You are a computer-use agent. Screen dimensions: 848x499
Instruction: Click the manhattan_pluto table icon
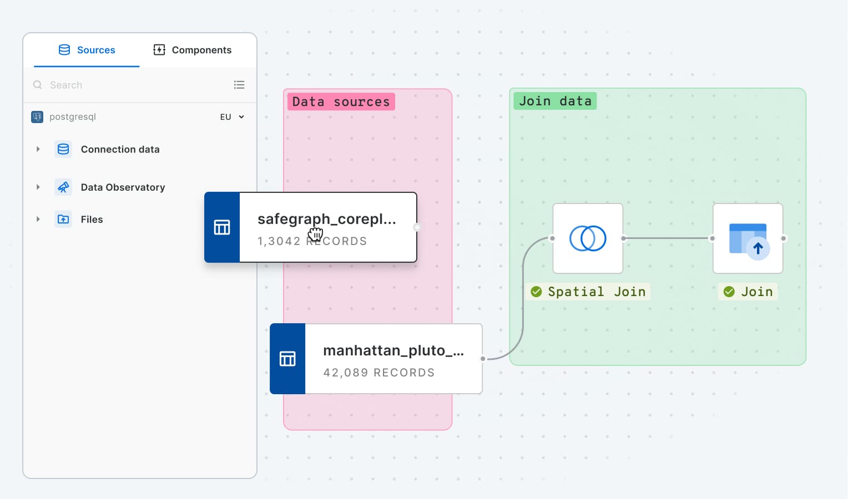287,359
